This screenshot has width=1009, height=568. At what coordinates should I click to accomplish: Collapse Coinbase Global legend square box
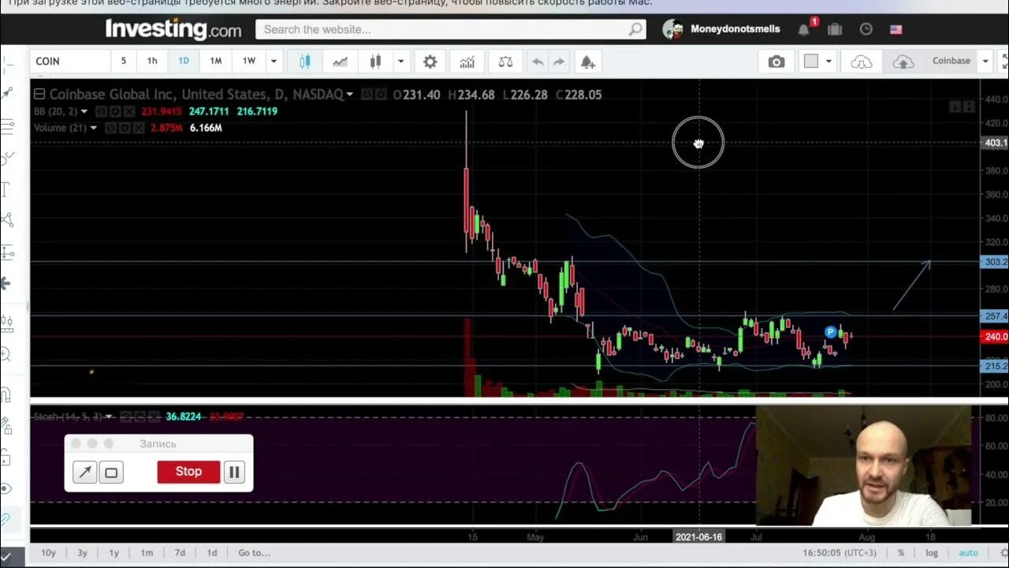39,95
